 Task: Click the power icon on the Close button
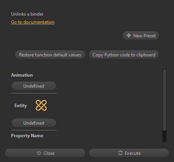[39, 153]
